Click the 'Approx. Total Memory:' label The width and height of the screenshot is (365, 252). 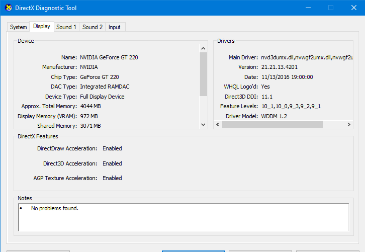(49, 106)
